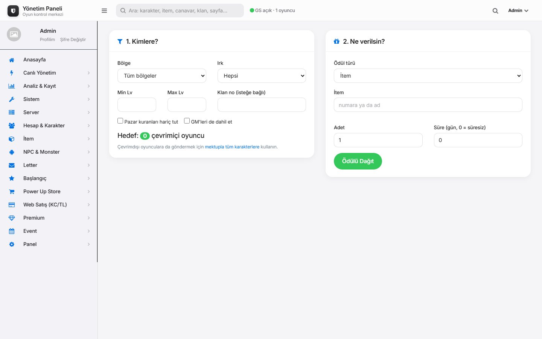This screenshot has height=339, width=542.
Task: Open the Anasayfa menu item
Action: coord(49,60)
